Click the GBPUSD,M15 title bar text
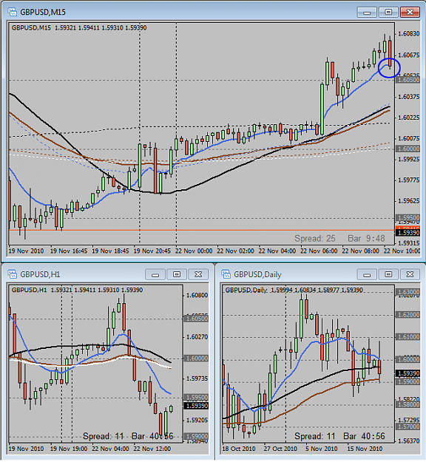 coord(43,12)
